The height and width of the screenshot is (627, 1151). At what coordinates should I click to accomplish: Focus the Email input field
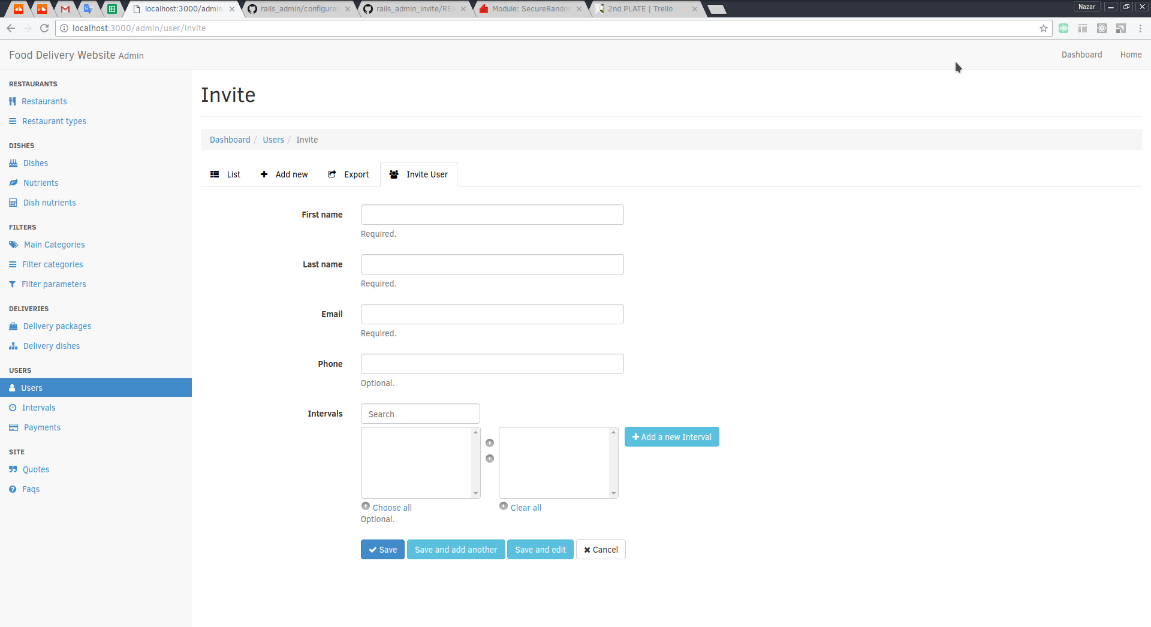(x=492, y=314)
